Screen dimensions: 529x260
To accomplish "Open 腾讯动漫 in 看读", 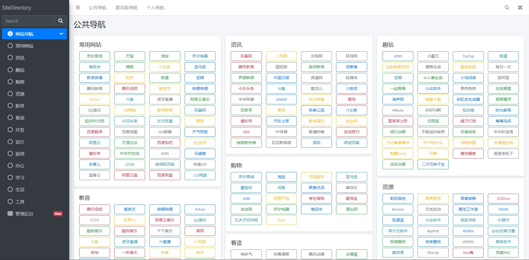I will (x=316, y=254).
